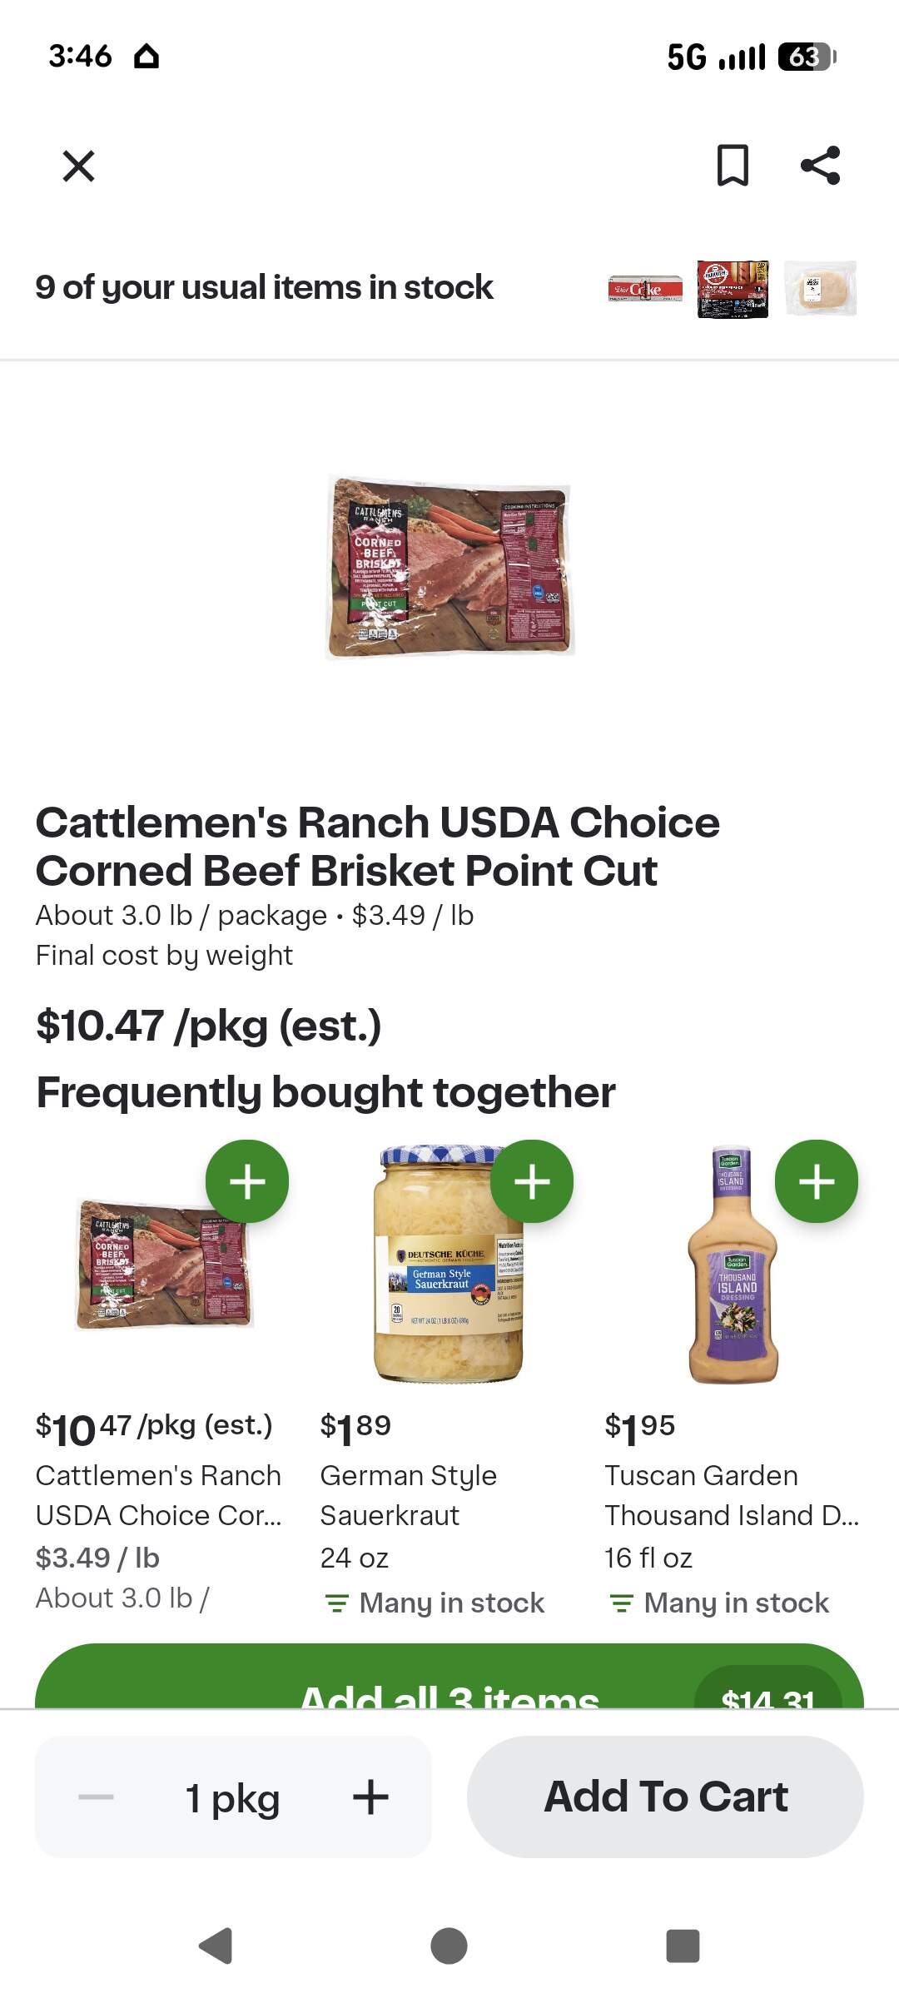Add Thousand Island dressing via green plus
This screenshot has width=899, height=1998.
click(x=817, y=1181)
